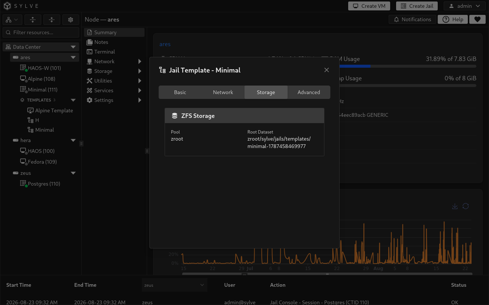The height and width of the screenshot is (305, 489).
Task: Click the chart refresh icon
Action: click(x=466, y=206)
